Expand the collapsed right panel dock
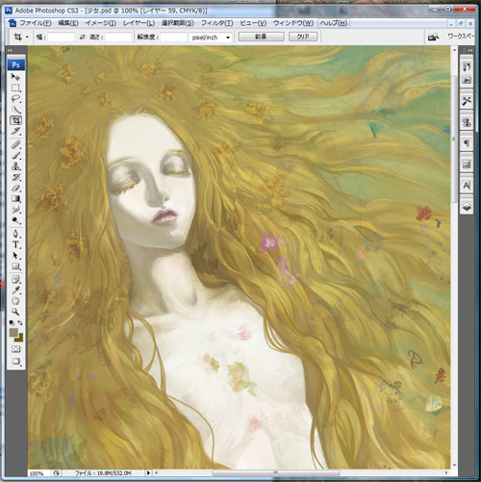Screen dimensions: 481x482 click(x=469, y=50)
